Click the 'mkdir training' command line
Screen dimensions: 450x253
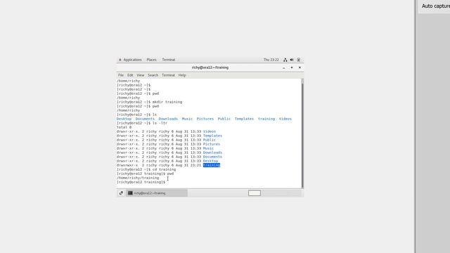click(149, 102)
